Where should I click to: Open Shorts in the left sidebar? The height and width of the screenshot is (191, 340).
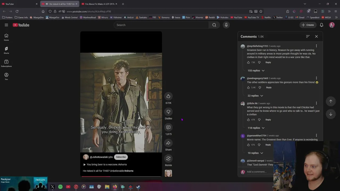coord(6,50)
